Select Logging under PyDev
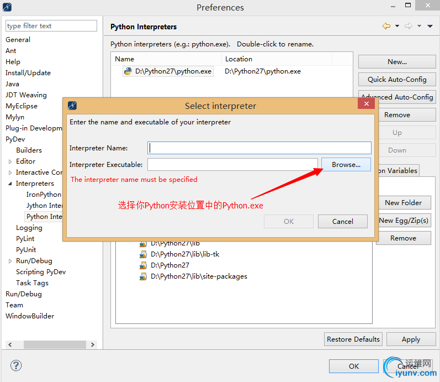Viewport: 440px width, 382px height. (29, 228)
